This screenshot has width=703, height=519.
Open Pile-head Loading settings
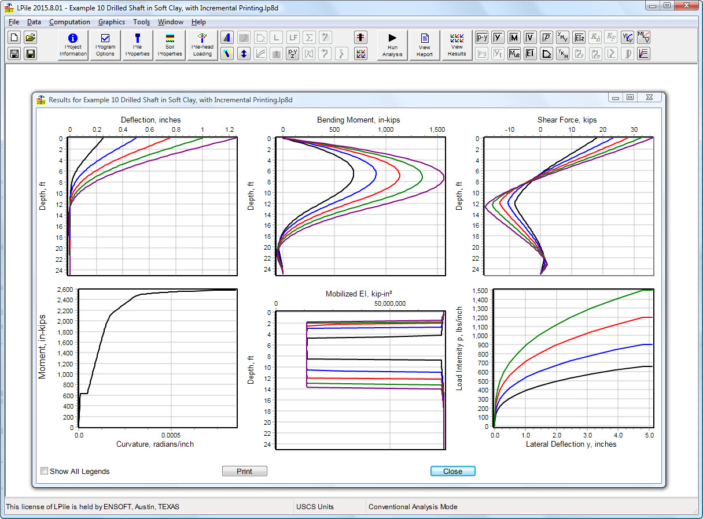pyautogui.click(x=203, y=45)
